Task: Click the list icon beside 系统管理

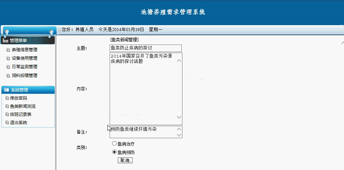Action: coord(7,90)
